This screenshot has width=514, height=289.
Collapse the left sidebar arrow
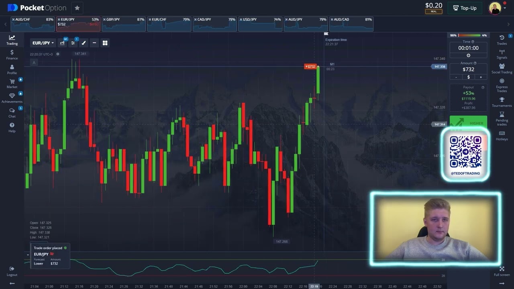(x=12, y=283)
